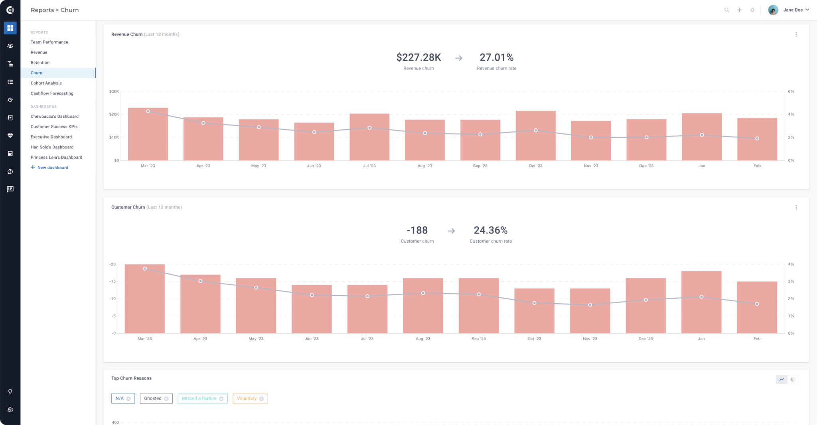Open the Customer Churn card options menu

(x=796, y=207)
